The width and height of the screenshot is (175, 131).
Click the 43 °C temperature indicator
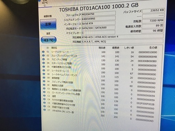[49, 40]
